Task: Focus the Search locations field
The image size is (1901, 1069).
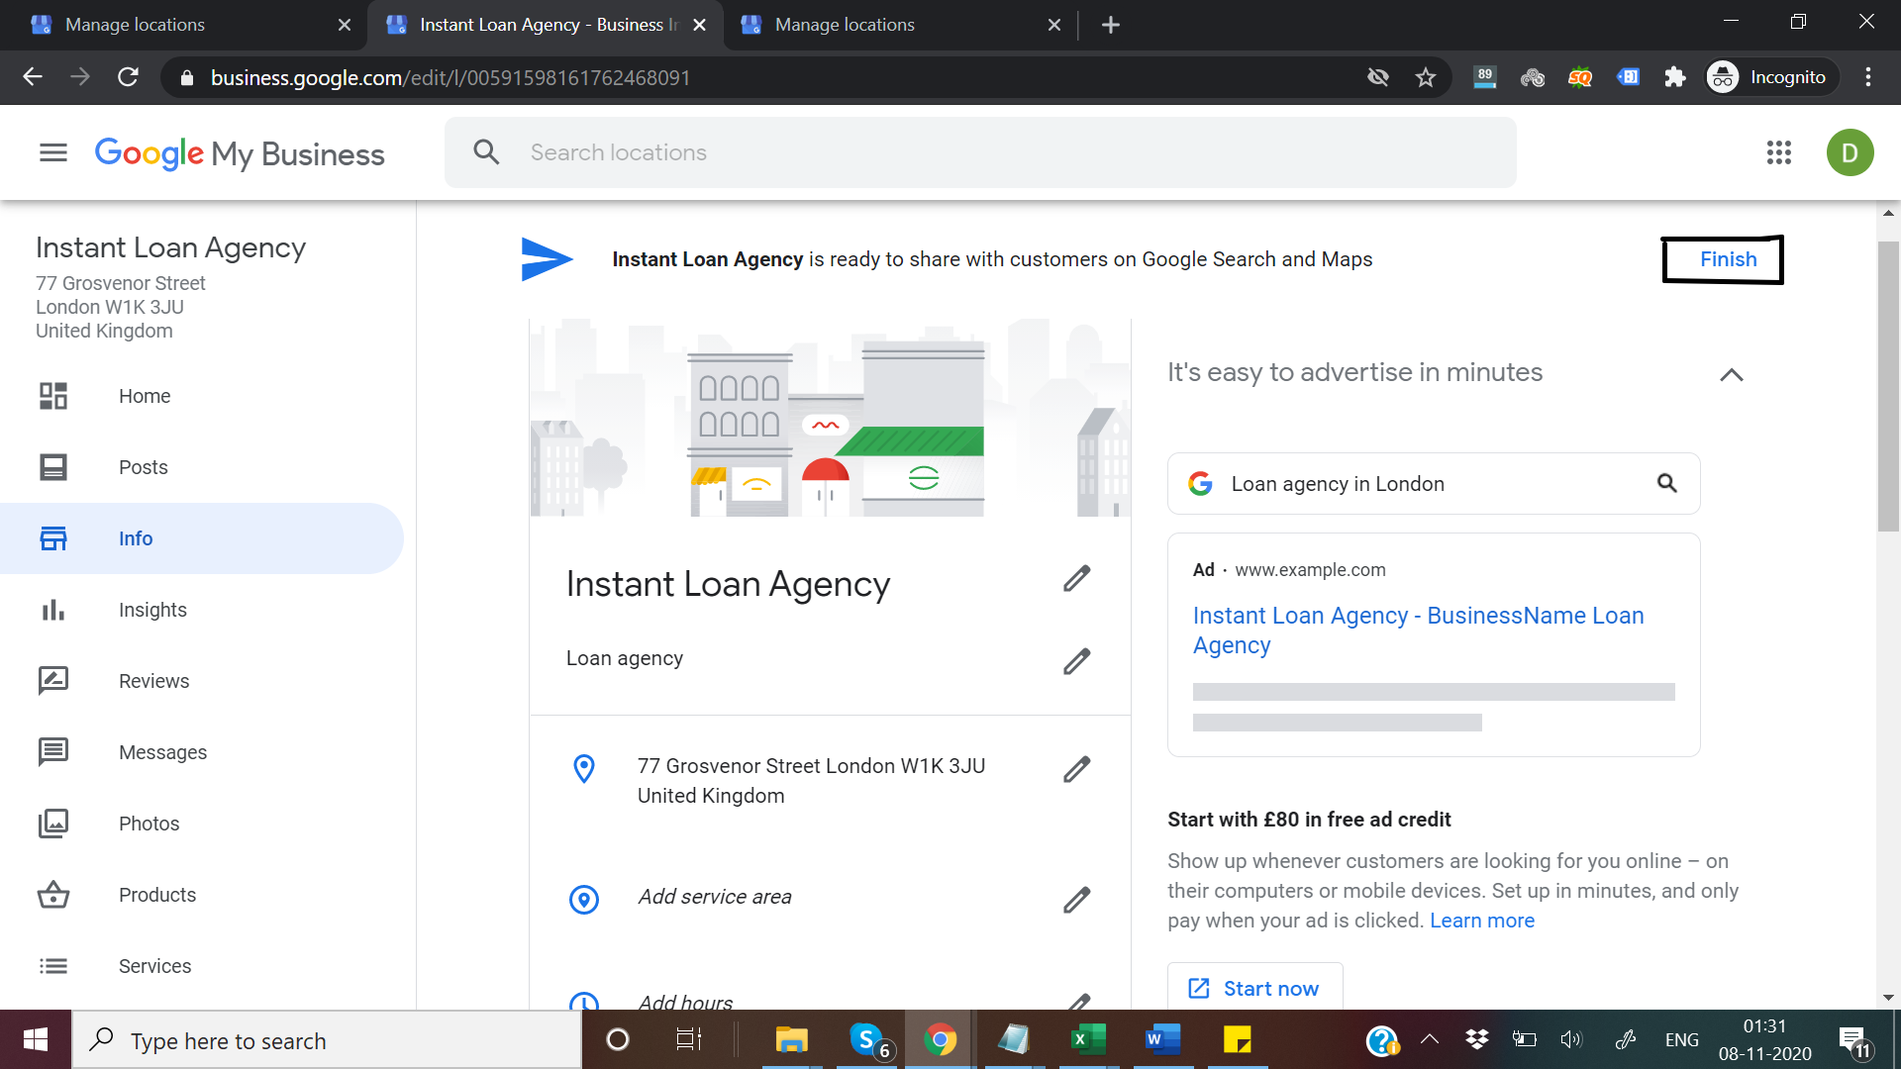Action: (x=980, y=152)
